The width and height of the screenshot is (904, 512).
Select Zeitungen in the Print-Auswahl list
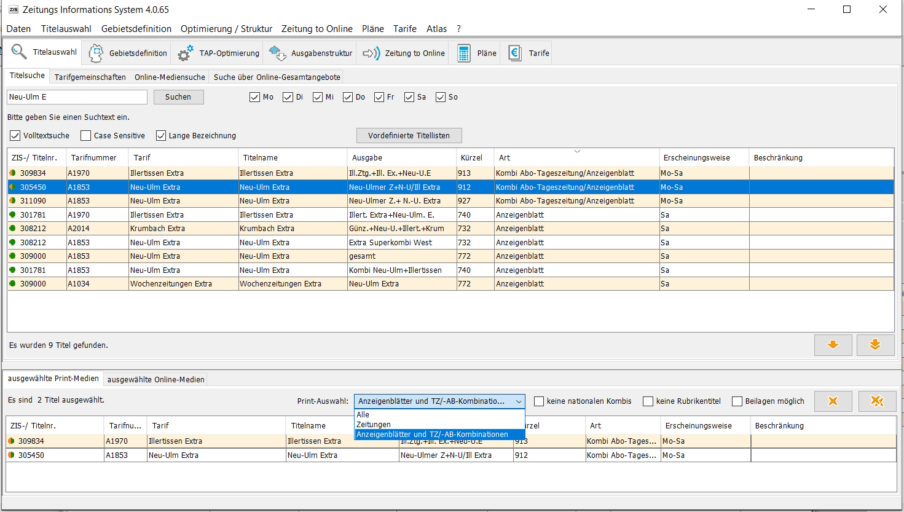[374, 425]
